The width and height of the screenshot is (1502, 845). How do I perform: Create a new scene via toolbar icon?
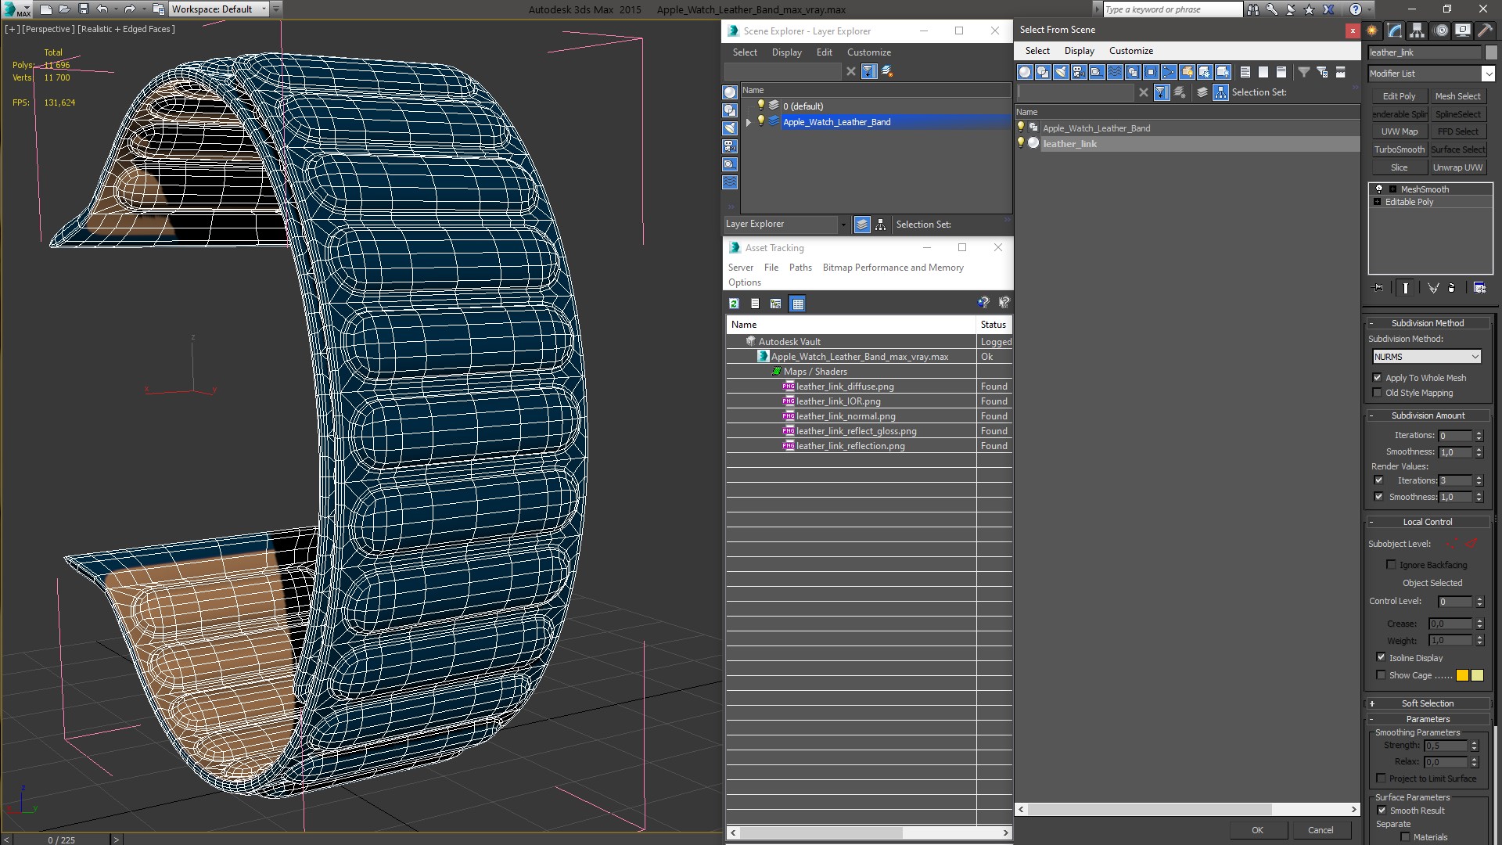coord(46,9)
